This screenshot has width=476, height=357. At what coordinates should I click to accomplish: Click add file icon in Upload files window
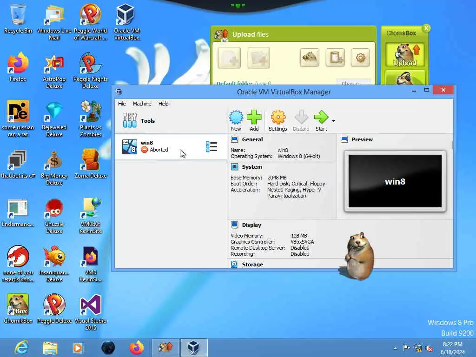point(229,57)
